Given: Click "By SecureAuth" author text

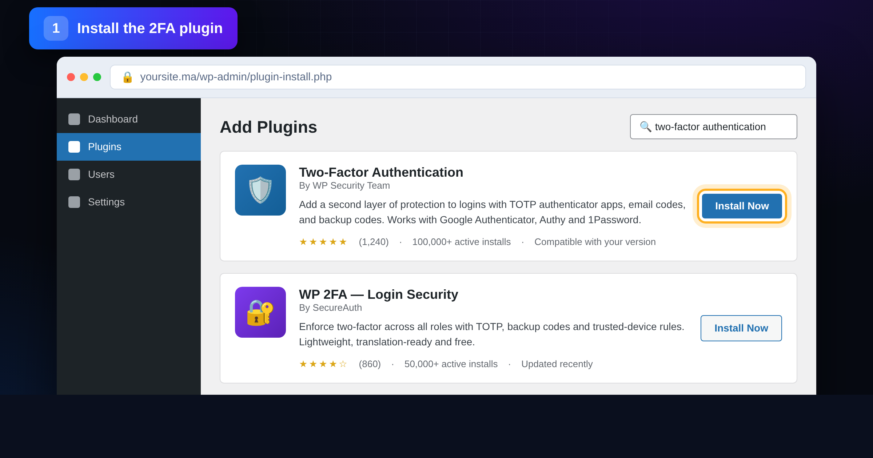Looking at the screenshot, I should pos(330,308).
